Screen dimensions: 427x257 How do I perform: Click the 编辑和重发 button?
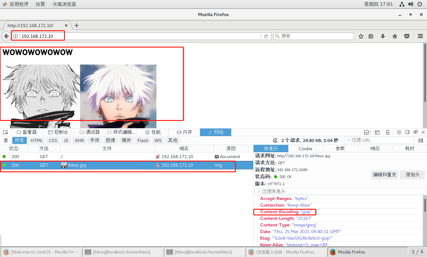384,175
